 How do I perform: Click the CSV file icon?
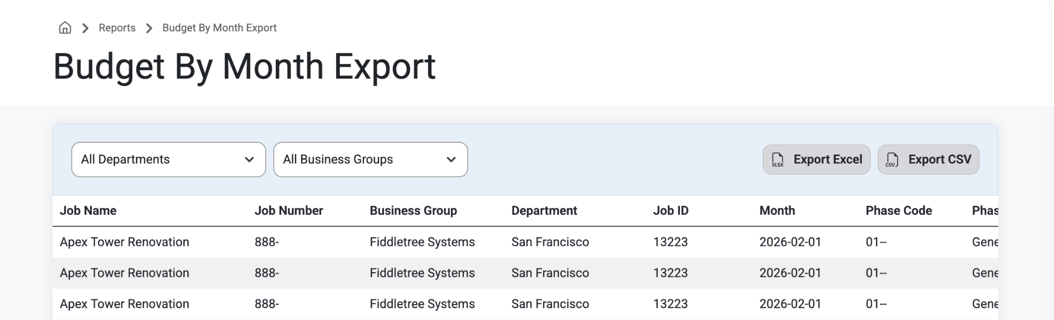click(x=892, y=160)
